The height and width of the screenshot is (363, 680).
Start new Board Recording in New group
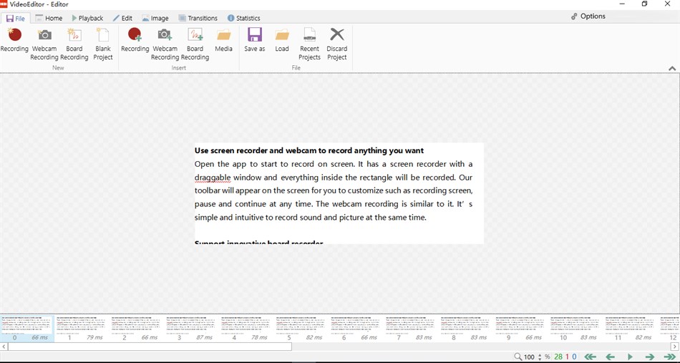[74, 44]
